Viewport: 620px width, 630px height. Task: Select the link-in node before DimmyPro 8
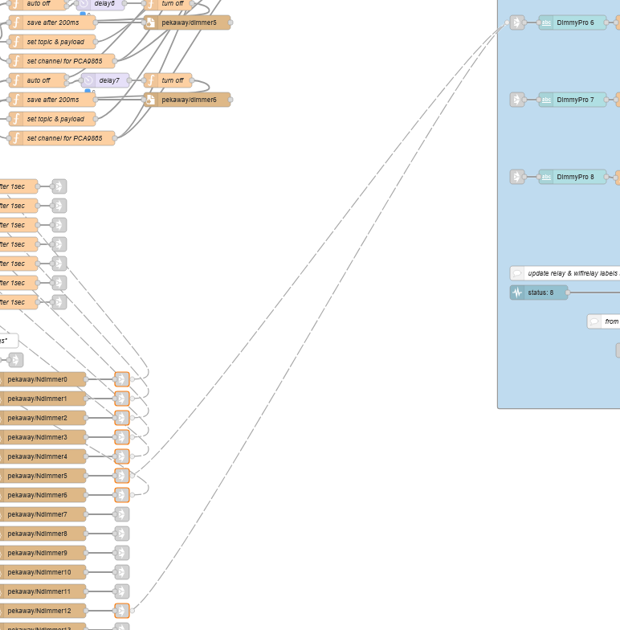click(x=517, y=177)
